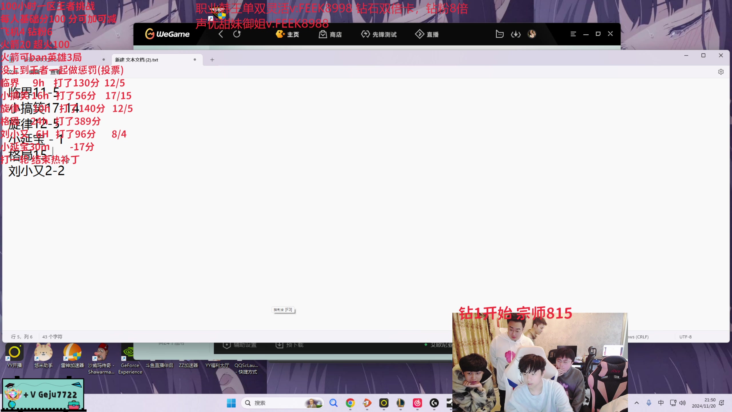Image resolution: width=732 pixels, height=412 pixels.
Task: Open Logitech G HUB from taskbar
Action: point(434,403)
